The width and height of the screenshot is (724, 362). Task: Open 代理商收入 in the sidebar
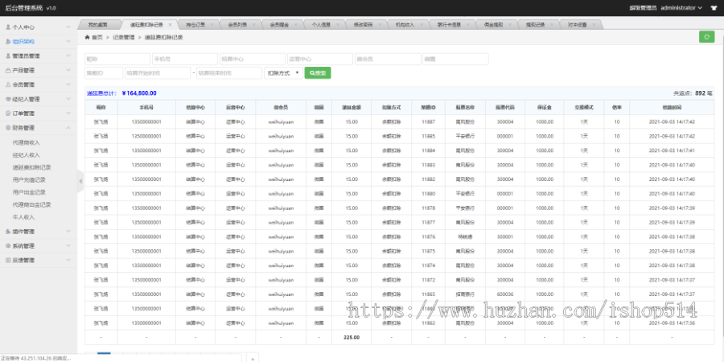pyautogui.click(x=27, y=142)
